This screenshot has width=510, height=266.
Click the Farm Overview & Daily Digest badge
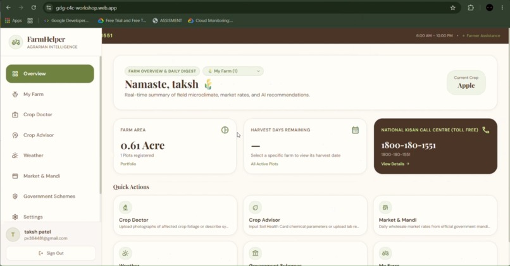162,71
